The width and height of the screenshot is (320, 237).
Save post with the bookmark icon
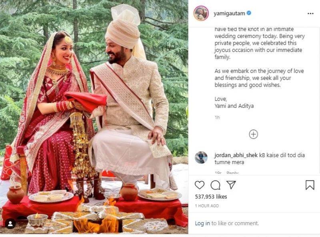310,185
